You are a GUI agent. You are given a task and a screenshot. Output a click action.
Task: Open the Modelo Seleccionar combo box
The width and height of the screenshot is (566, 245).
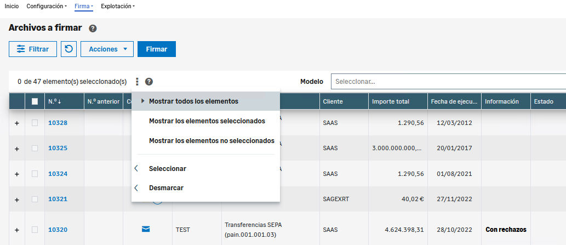coord(448,82)
